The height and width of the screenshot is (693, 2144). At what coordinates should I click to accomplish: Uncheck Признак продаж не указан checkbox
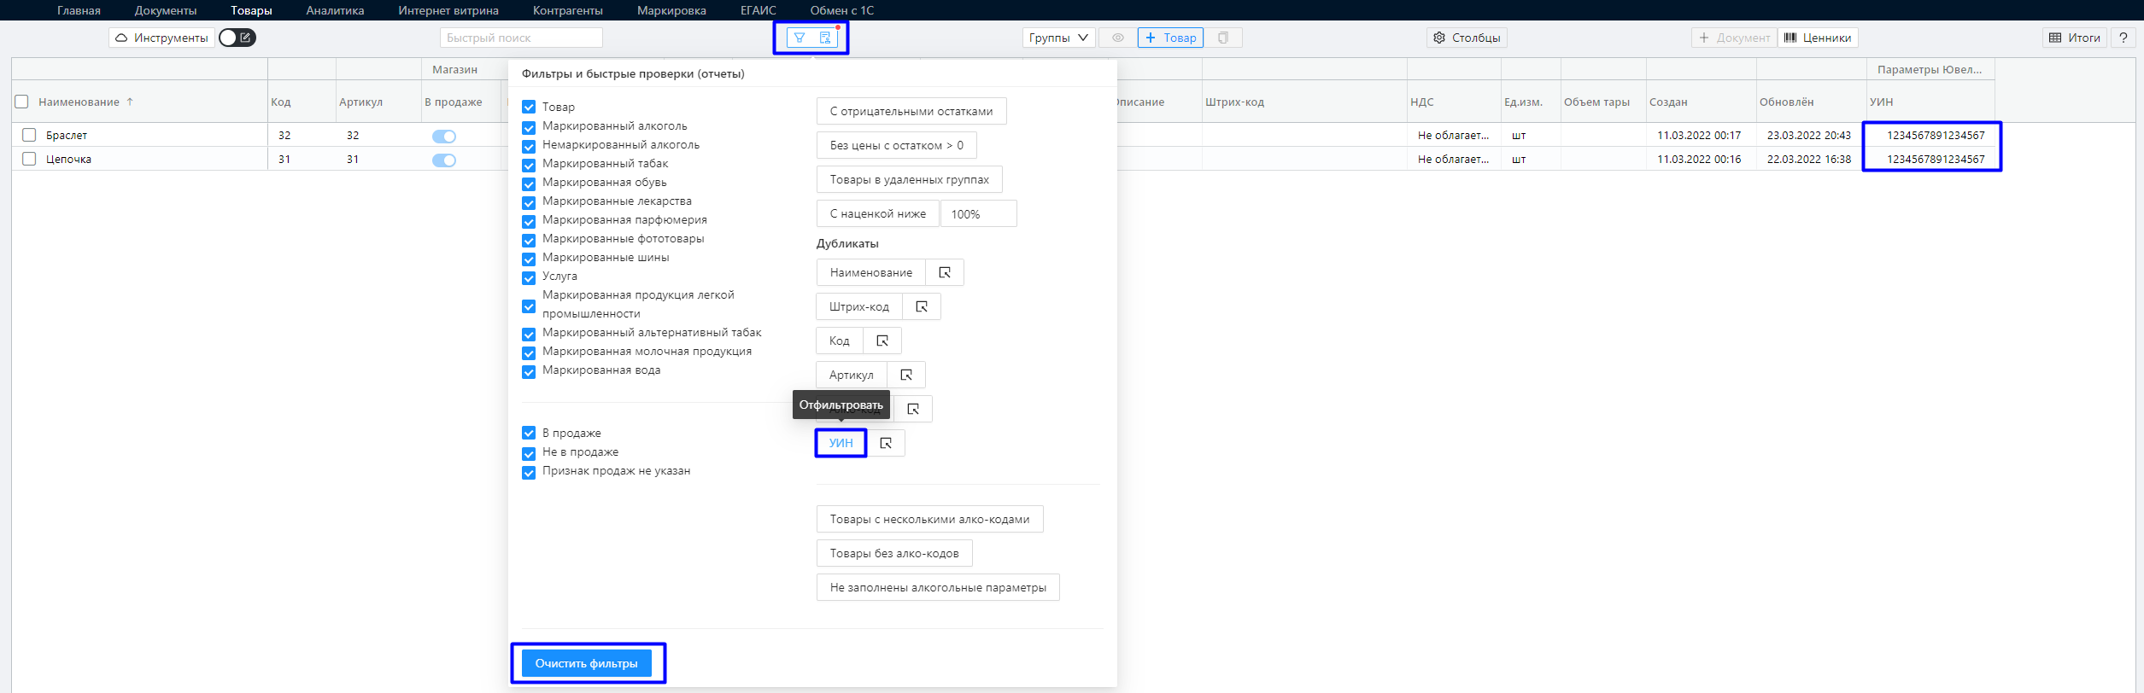coord(529,471)
